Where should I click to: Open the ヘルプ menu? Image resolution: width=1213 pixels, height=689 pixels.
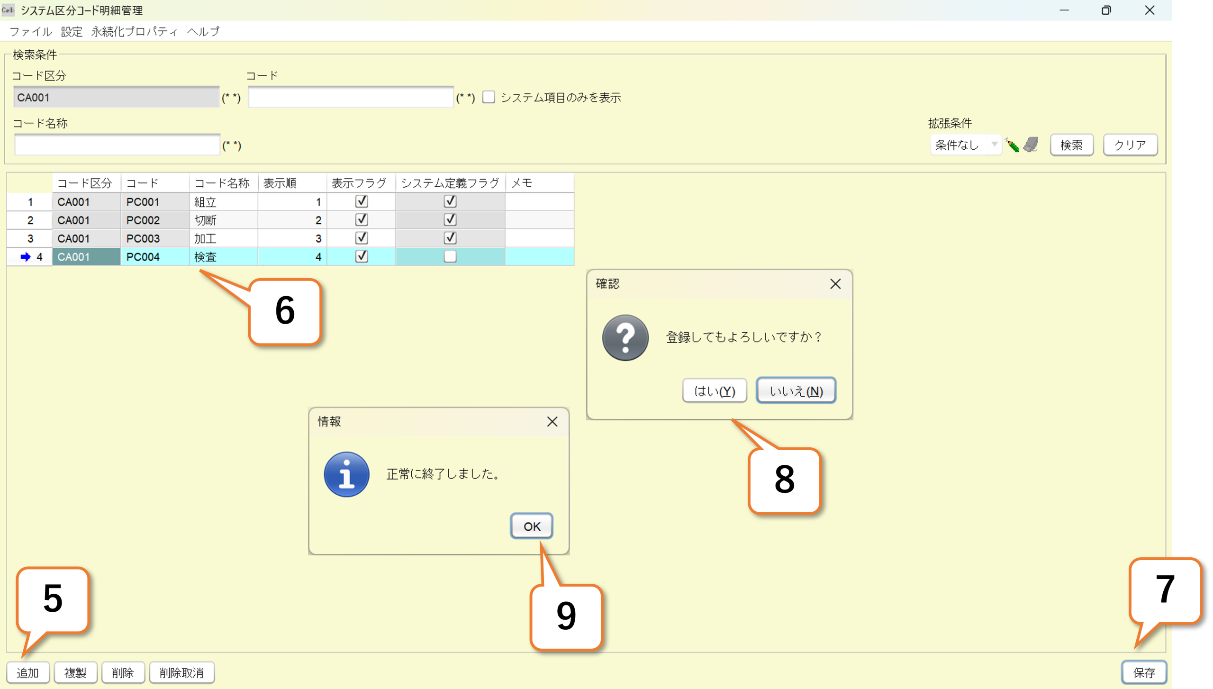click(x=203, y=31)
